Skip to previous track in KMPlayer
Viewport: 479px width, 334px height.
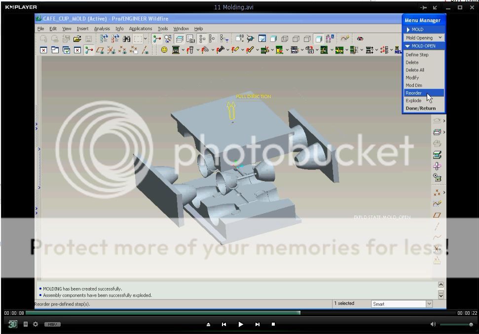pos(224,324)
